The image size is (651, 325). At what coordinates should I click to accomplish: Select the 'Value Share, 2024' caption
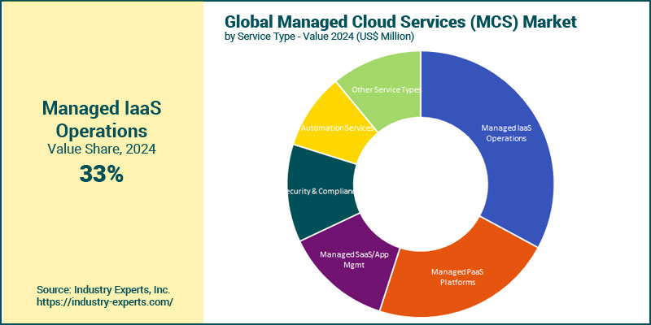coord(101,149)
